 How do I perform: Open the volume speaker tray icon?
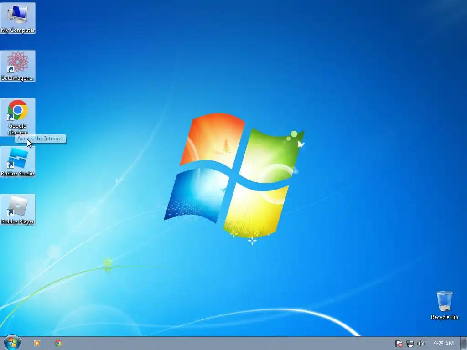tap(421, 344)
